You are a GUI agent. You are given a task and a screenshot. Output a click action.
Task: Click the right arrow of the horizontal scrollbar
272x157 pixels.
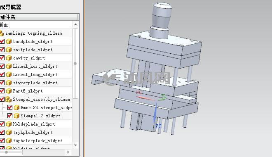pos(68,152)
